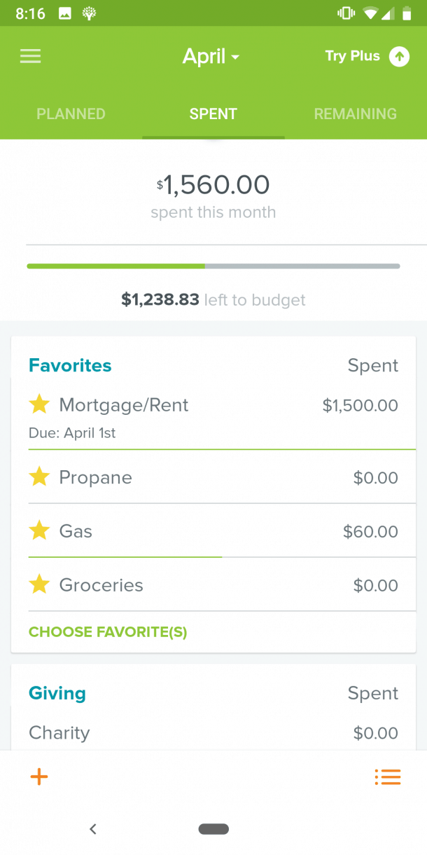Click the orange plus icon to add an item
The height and width of the screenshot is (855, 427).
pos(38,777)
